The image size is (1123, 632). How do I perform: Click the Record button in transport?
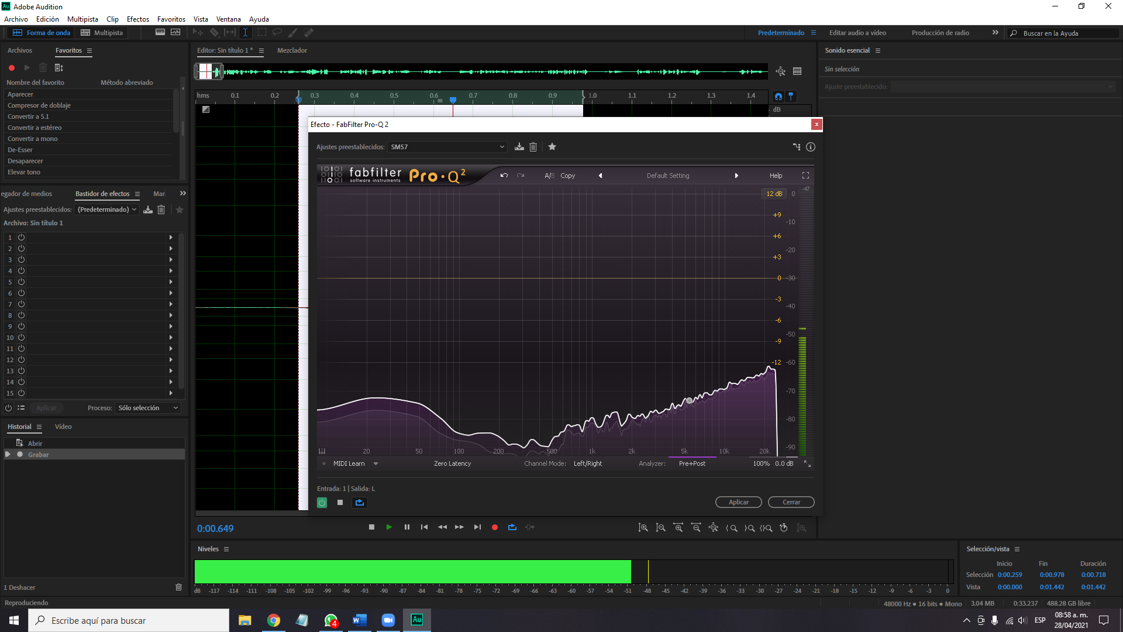click(495, 527)
